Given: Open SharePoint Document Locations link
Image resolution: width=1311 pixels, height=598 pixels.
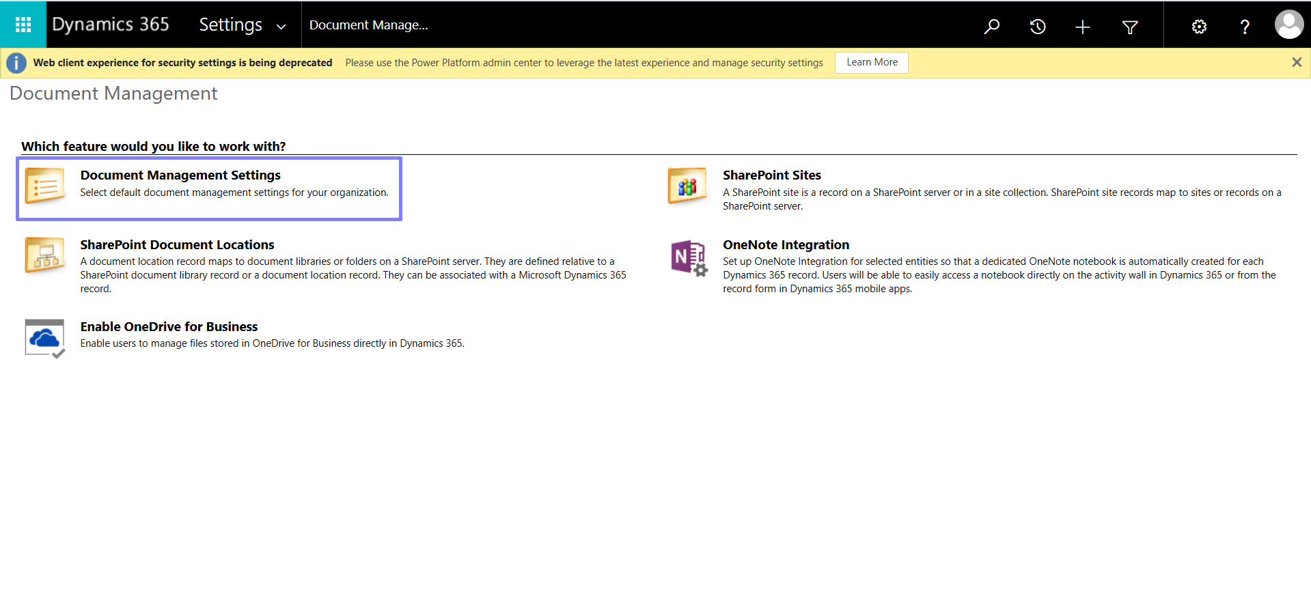Looking at the screenshot, I should [x=177, y=244].
